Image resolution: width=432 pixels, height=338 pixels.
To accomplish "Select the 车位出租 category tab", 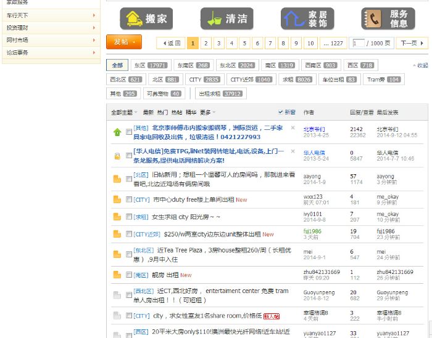I will [x=339, y=79].
